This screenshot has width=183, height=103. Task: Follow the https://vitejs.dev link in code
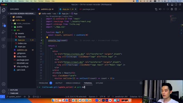click(x=74, y=54)
